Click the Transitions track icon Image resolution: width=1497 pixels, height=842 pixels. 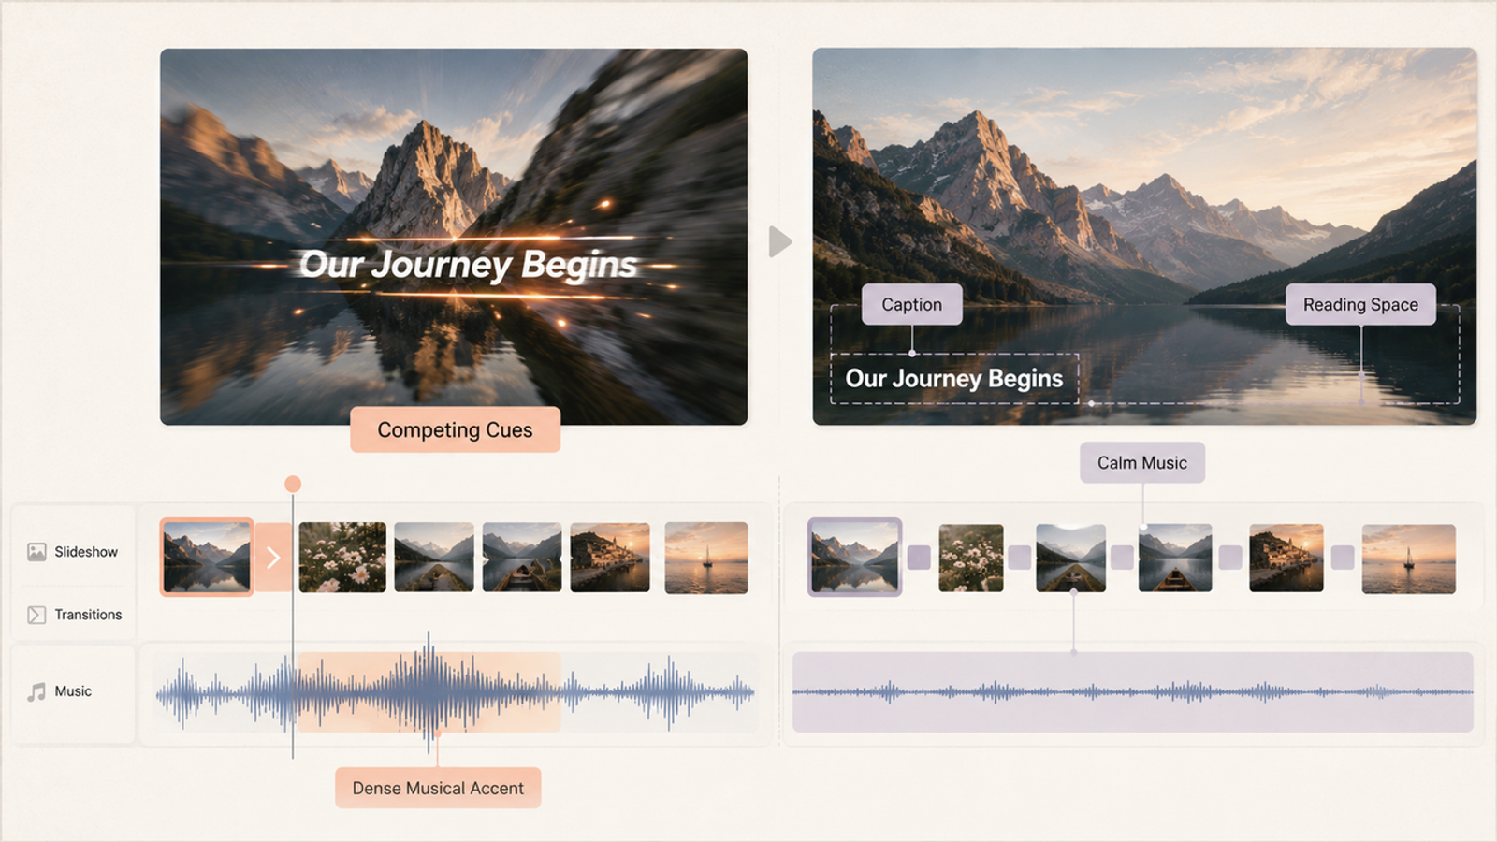[36, 615]
